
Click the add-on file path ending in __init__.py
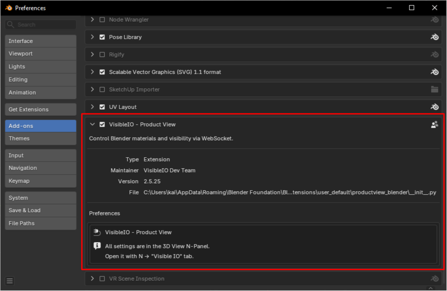pyautogui.click(x=289, y=192)
